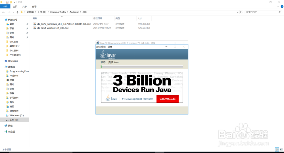Image resolution: width=284 pixels, height=153 pixels.
Task: Open the 01Code folder
Action: pyautogui.click(x=14, y=42)
